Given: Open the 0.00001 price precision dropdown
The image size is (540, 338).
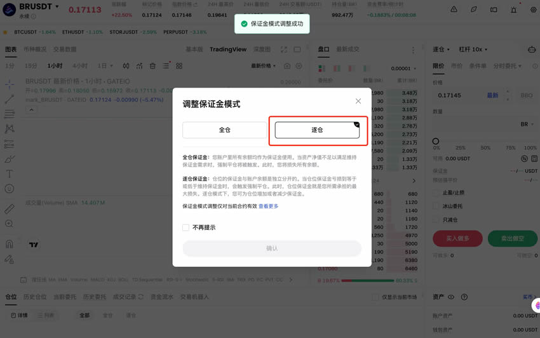Looking at the screenshot, I should 403,69.
